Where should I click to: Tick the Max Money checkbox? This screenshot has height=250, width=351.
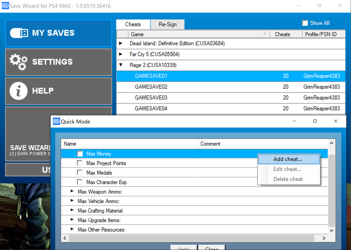click(x=80, y=154)
